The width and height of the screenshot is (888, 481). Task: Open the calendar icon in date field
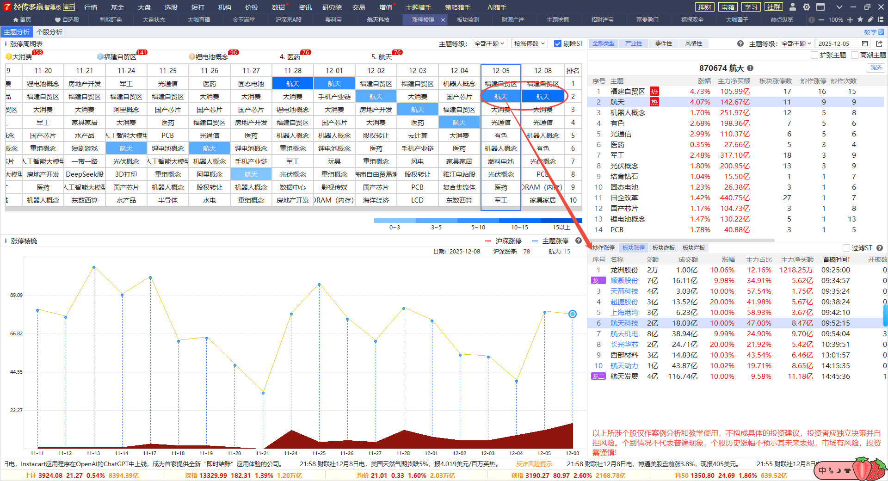click(x=865, y=43)
